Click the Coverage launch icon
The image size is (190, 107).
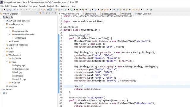(x=77, y=10)
